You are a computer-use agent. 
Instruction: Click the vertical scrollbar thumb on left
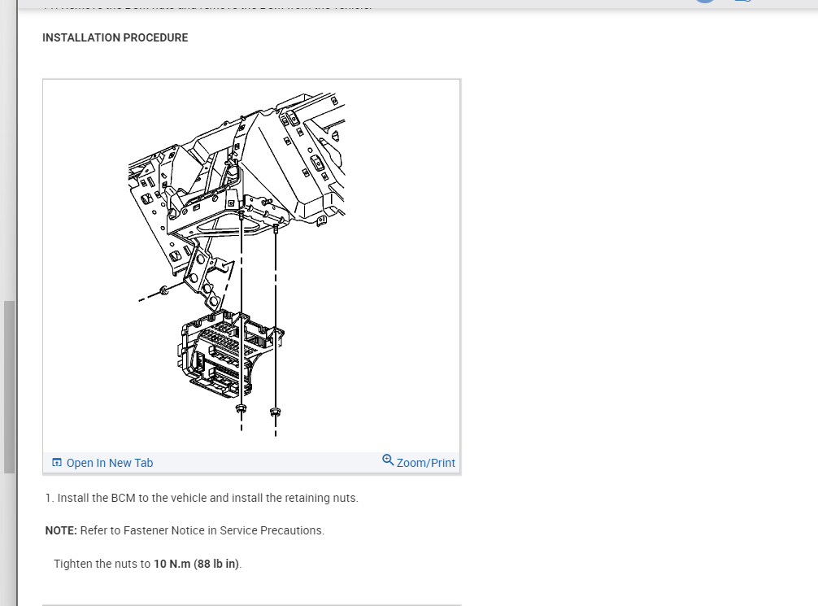[10, 386]
